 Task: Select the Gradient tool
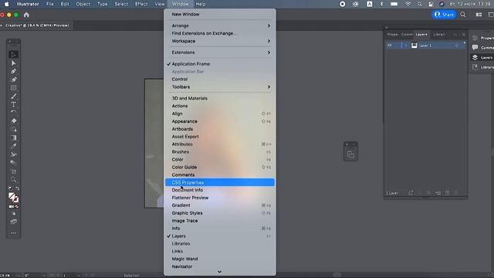pyautogui.click(x=13, y=137)
